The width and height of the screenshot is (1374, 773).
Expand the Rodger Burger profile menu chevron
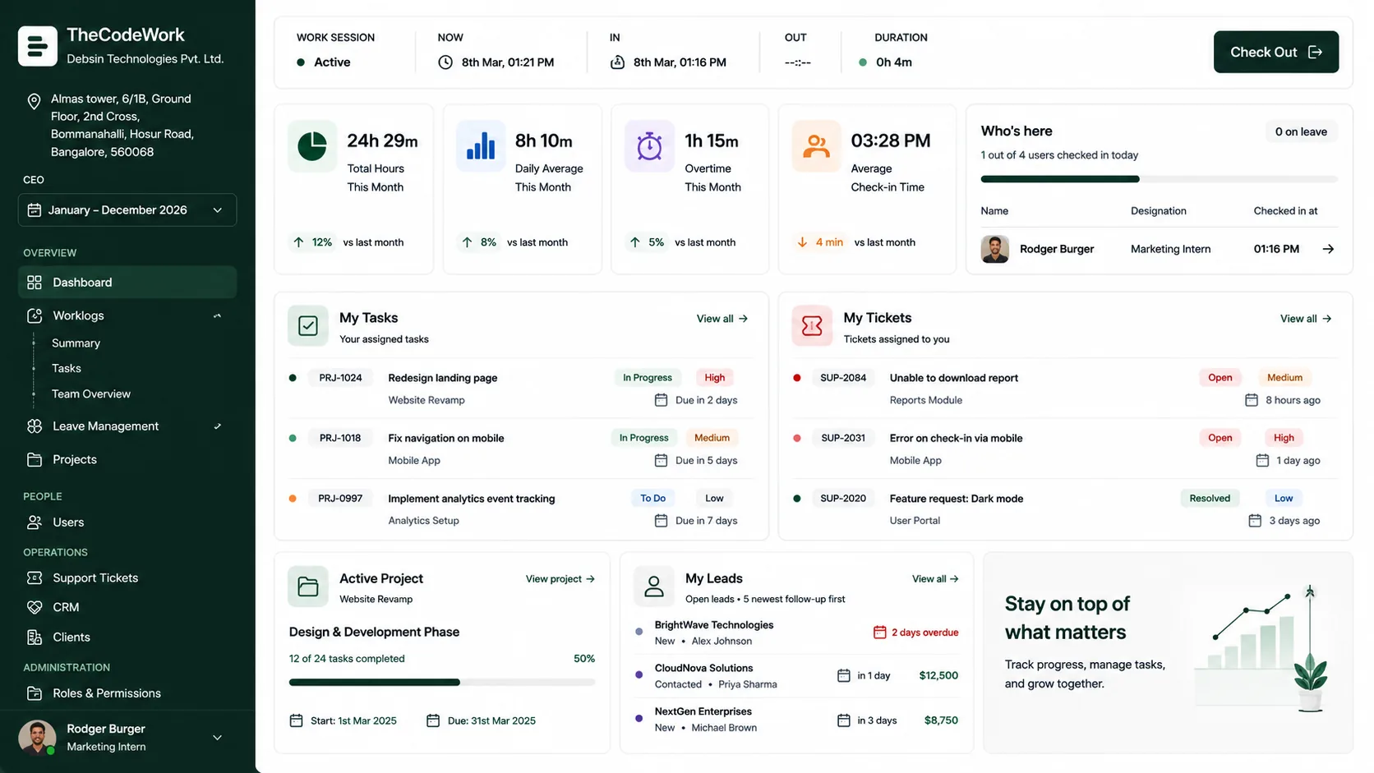point(218,738)
